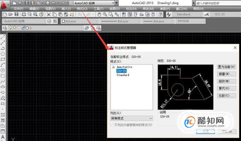Click Workspace Settings gear icon
Viewport: 241px width, 141px height.
(x=49, y=21)
